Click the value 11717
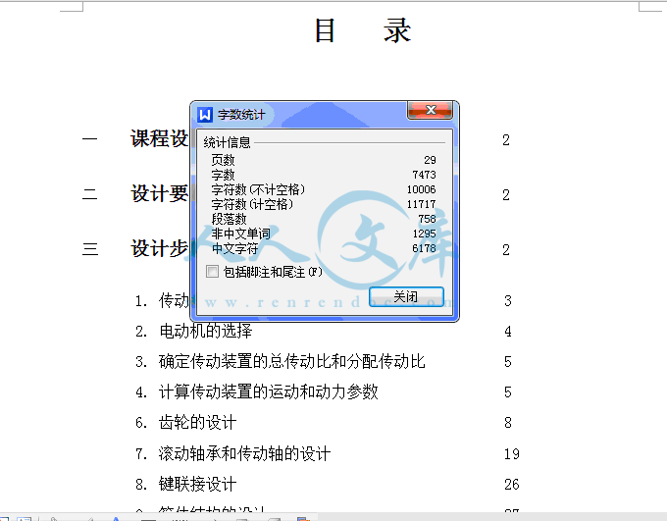 point(421,204)
